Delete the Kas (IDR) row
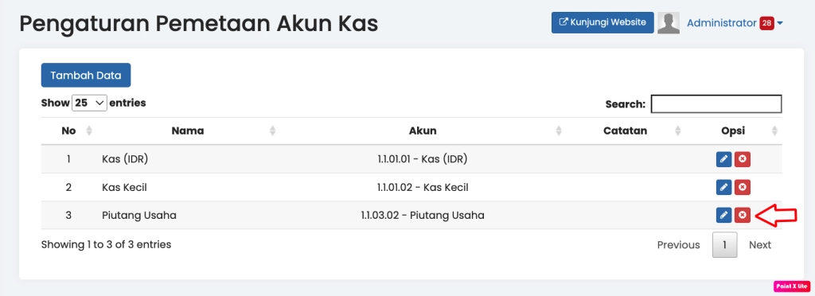Screen dimensions: 815x296 click(x=743, y=159)
